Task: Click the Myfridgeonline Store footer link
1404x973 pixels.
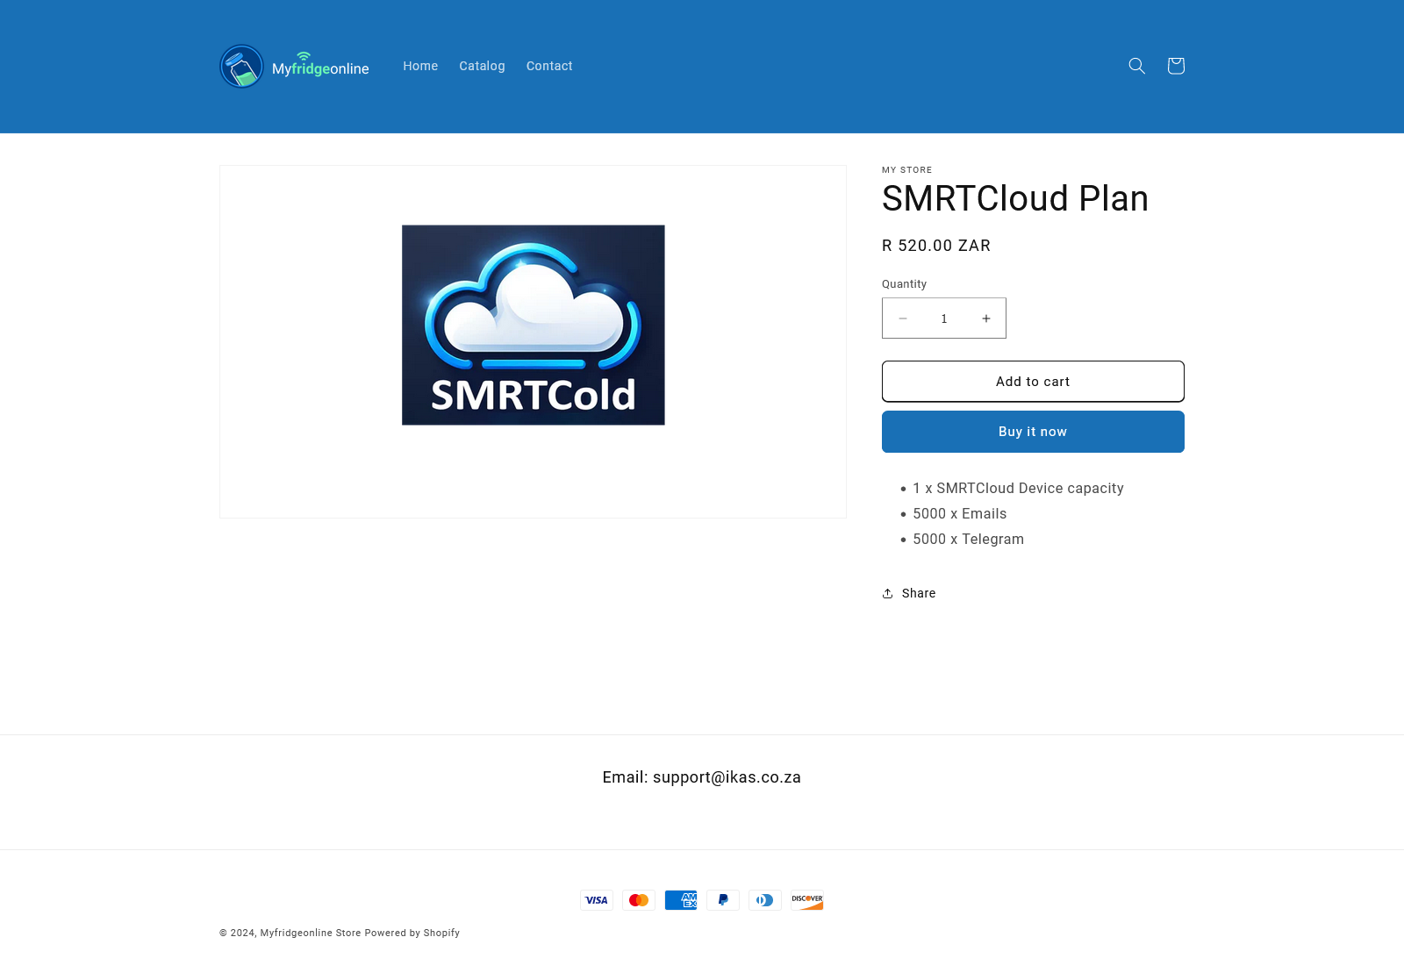Action: [311, 933]
